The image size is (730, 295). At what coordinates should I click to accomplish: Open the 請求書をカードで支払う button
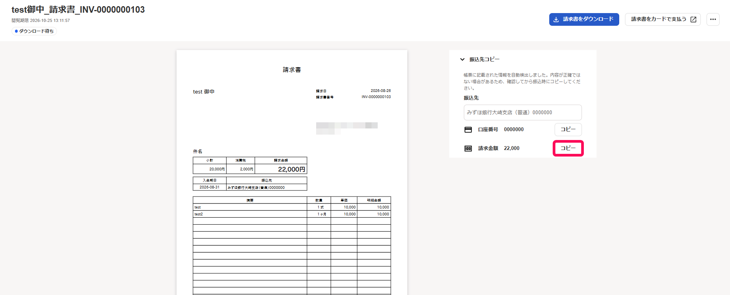663,19
